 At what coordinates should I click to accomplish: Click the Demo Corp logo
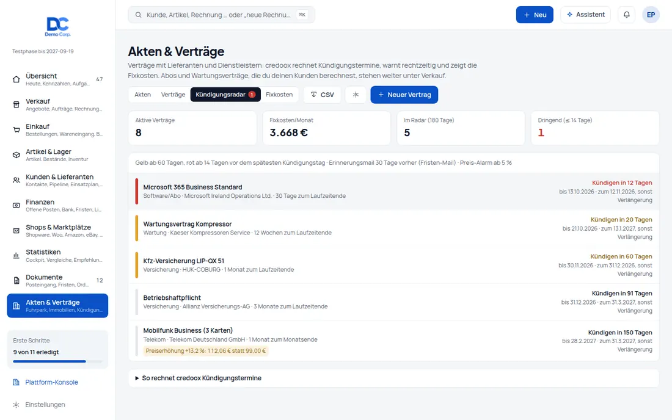58,26
